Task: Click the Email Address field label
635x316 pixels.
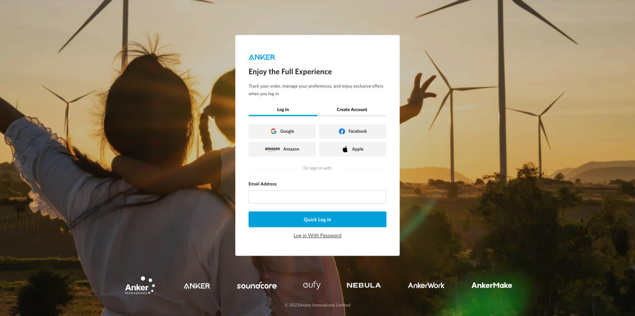Action: coord(262,184)
